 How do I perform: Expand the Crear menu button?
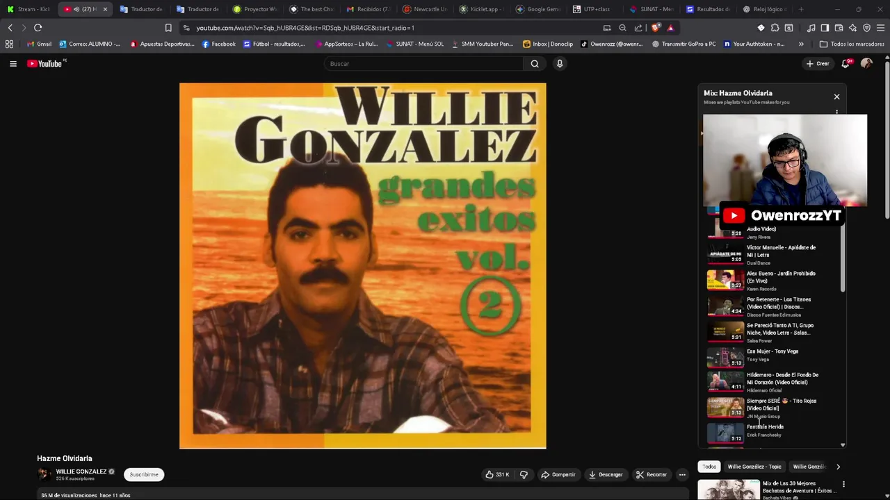[x=818, y=63]
